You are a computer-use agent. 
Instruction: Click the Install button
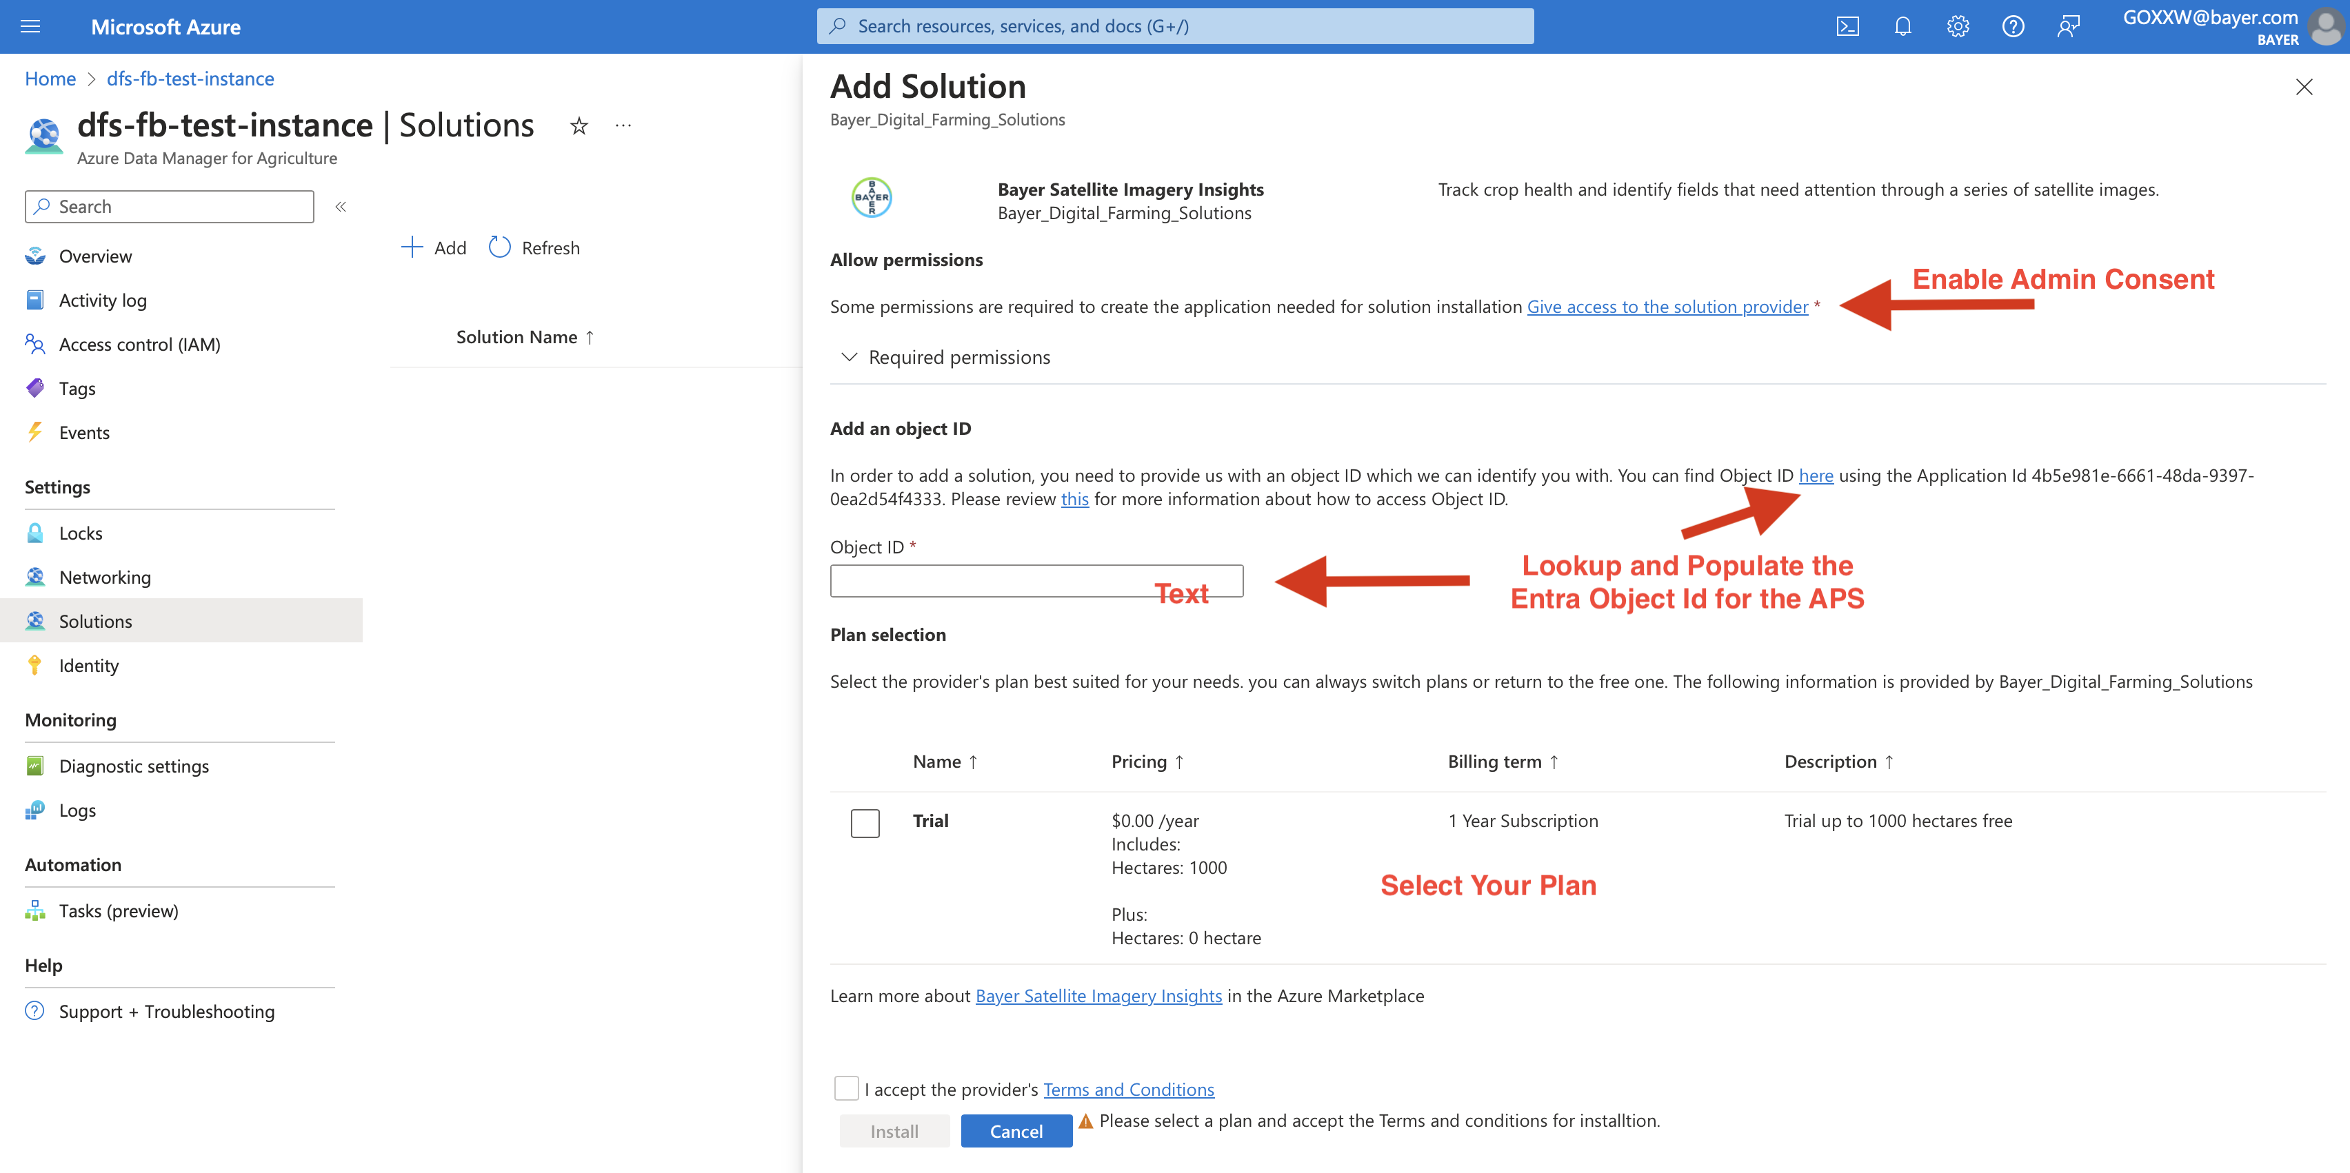[x=894, y=1131]
